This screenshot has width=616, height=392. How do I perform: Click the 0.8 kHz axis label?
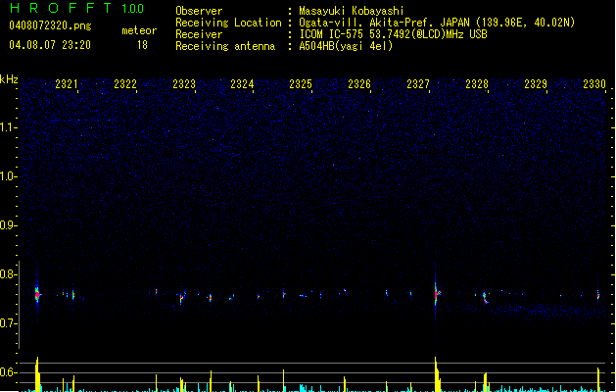click(8, 274)
